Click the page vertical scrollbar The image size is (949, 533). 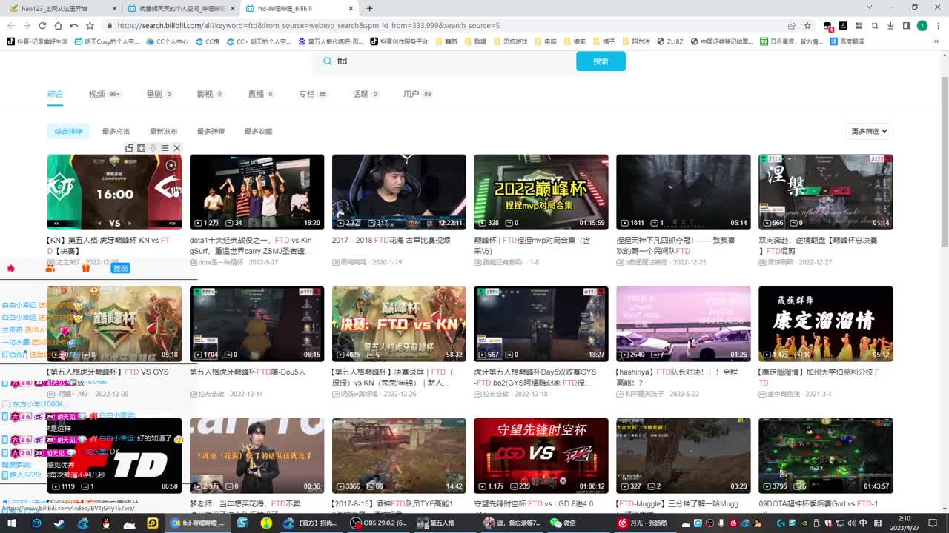944,163
